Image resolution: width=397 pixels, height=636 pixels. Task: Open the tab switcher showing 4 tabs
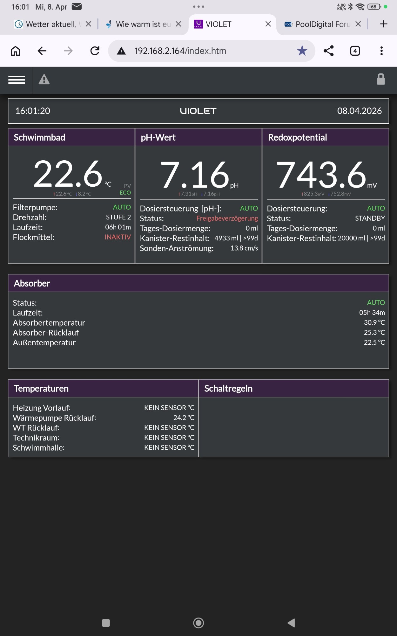[355, 51]
